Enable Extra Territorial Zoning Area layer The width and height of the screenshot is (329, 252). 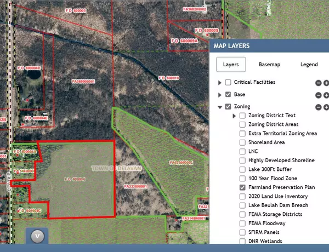tap(242, 133)
